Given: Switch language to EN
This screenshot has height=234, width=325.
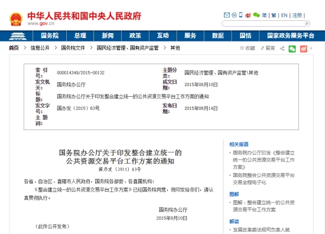Looking at the screenshot, I should 284,15.
